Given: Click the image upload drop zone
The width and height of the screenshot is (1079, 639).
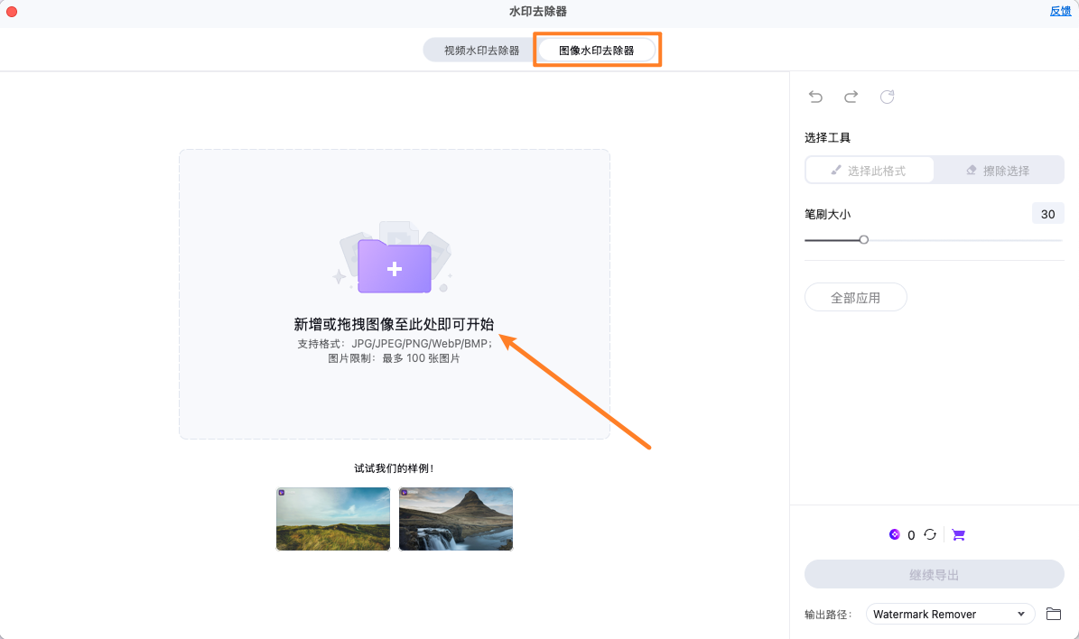Looking at the screenshot, I should click(395, 294).
